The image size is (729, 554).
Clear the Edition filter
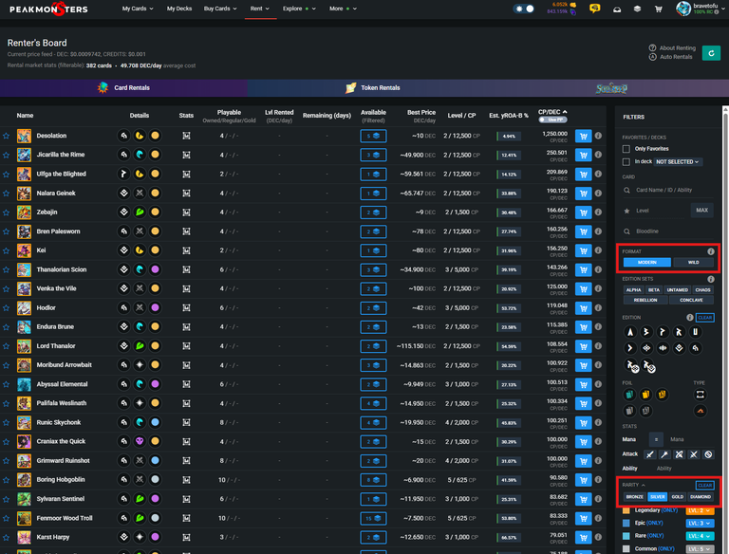705,318
